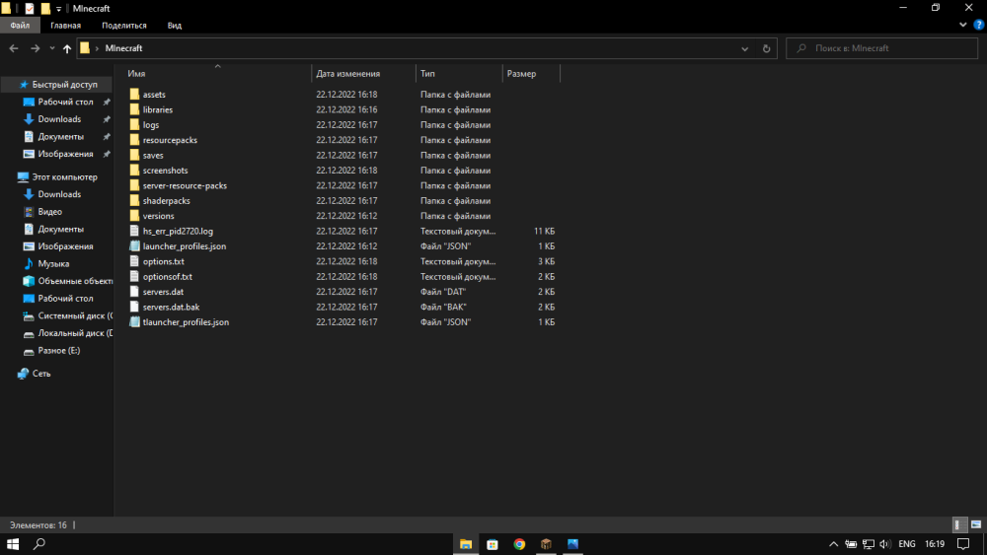Select the versions folder

coord(158,216)
